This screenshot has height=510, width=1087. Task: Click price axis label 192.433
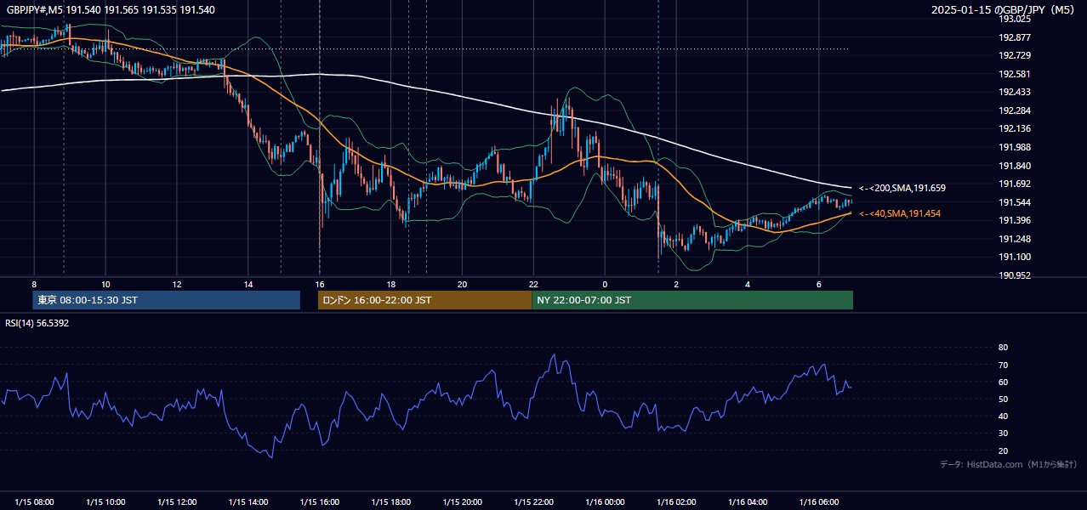click(x=1015, y=92)
